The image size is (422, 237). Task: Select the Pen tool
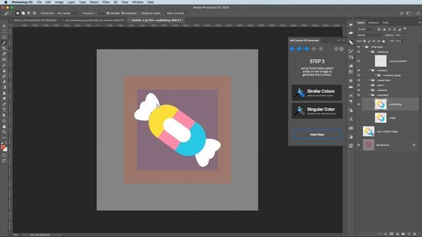[x=4, y=104]
